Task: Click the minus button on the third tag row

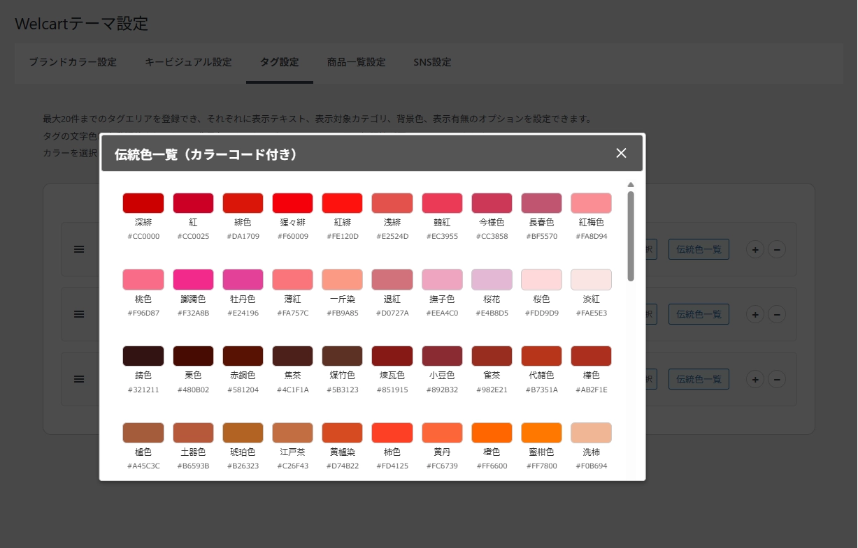Action: coord(778,379)
